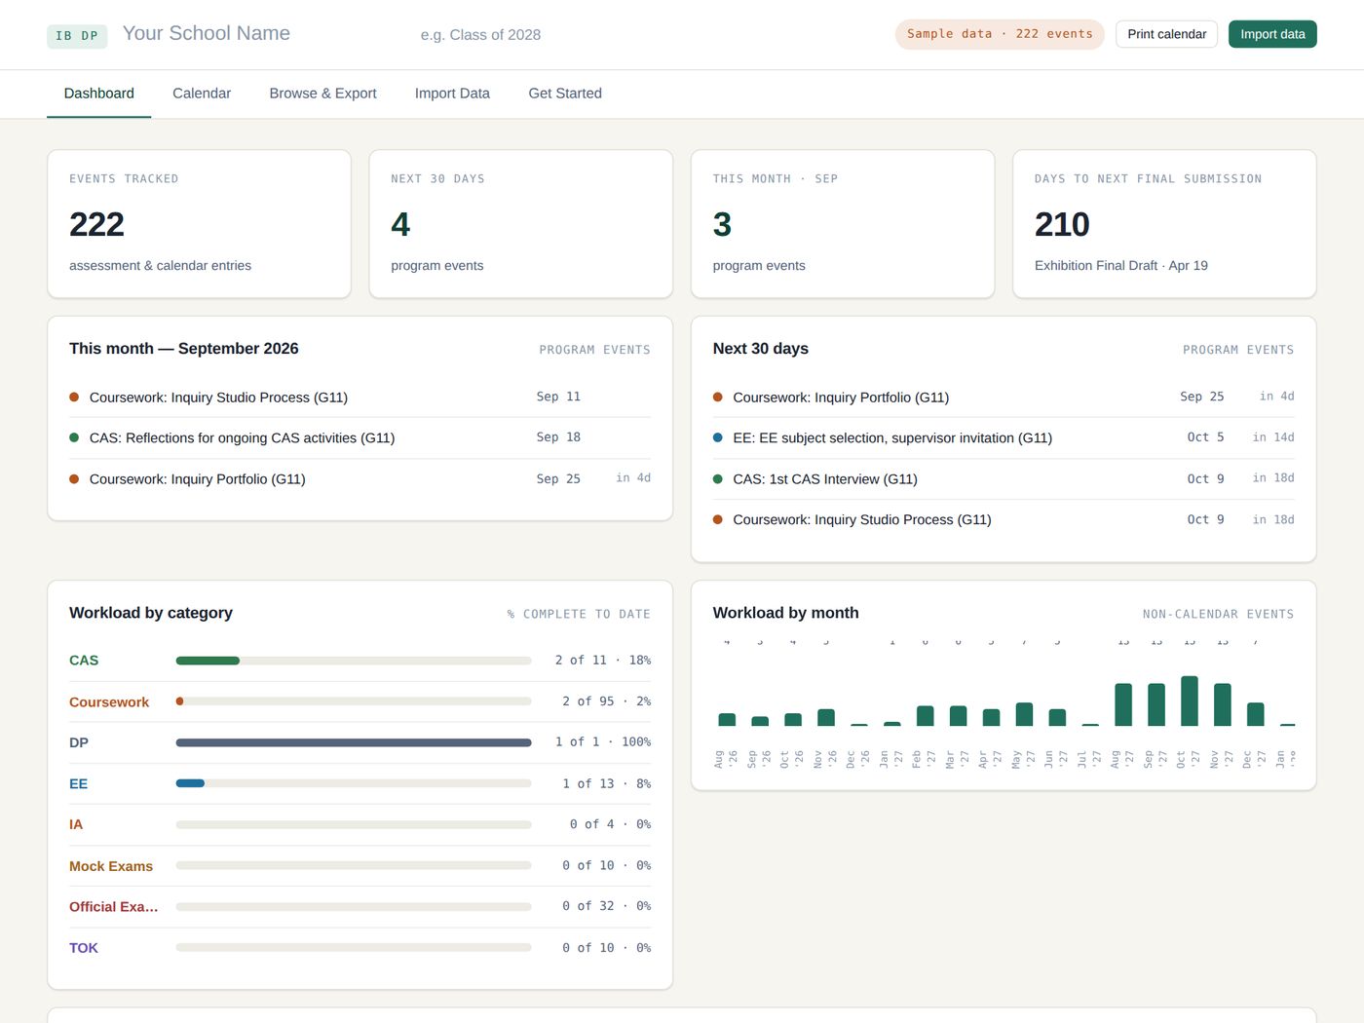Select the DP full progress bar
The height and width of the screenshot is (1023, 1364).
354,742
